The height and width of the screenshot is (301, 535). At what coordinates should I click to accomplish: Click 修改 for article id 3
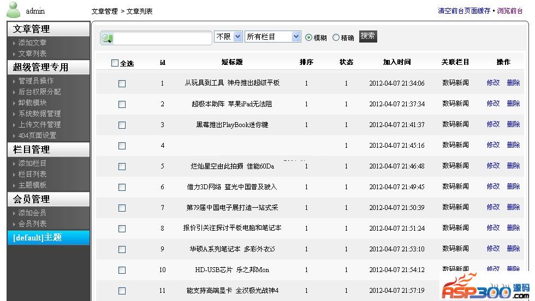tap(493, 124)
